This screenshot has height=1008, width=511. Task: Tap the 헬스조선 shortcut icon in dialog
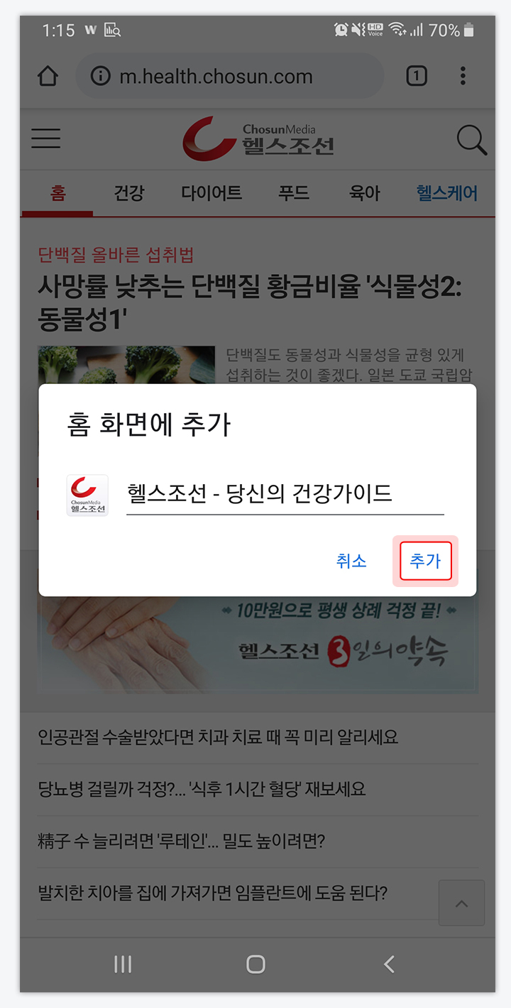pos(87,495)
